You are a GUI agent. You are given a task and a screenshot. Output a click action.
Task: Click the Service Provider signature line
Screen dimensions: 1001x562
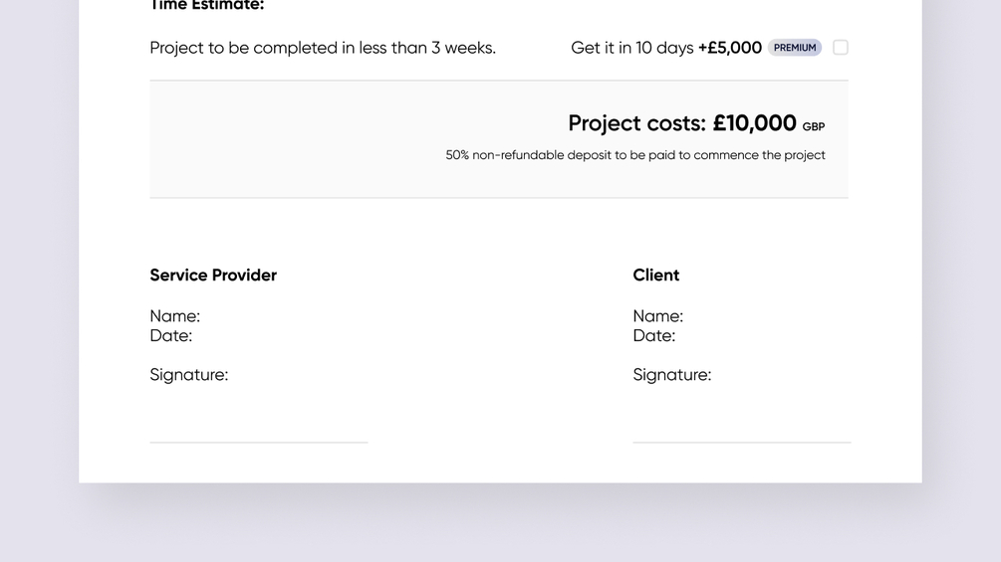[x=259, y=441]
